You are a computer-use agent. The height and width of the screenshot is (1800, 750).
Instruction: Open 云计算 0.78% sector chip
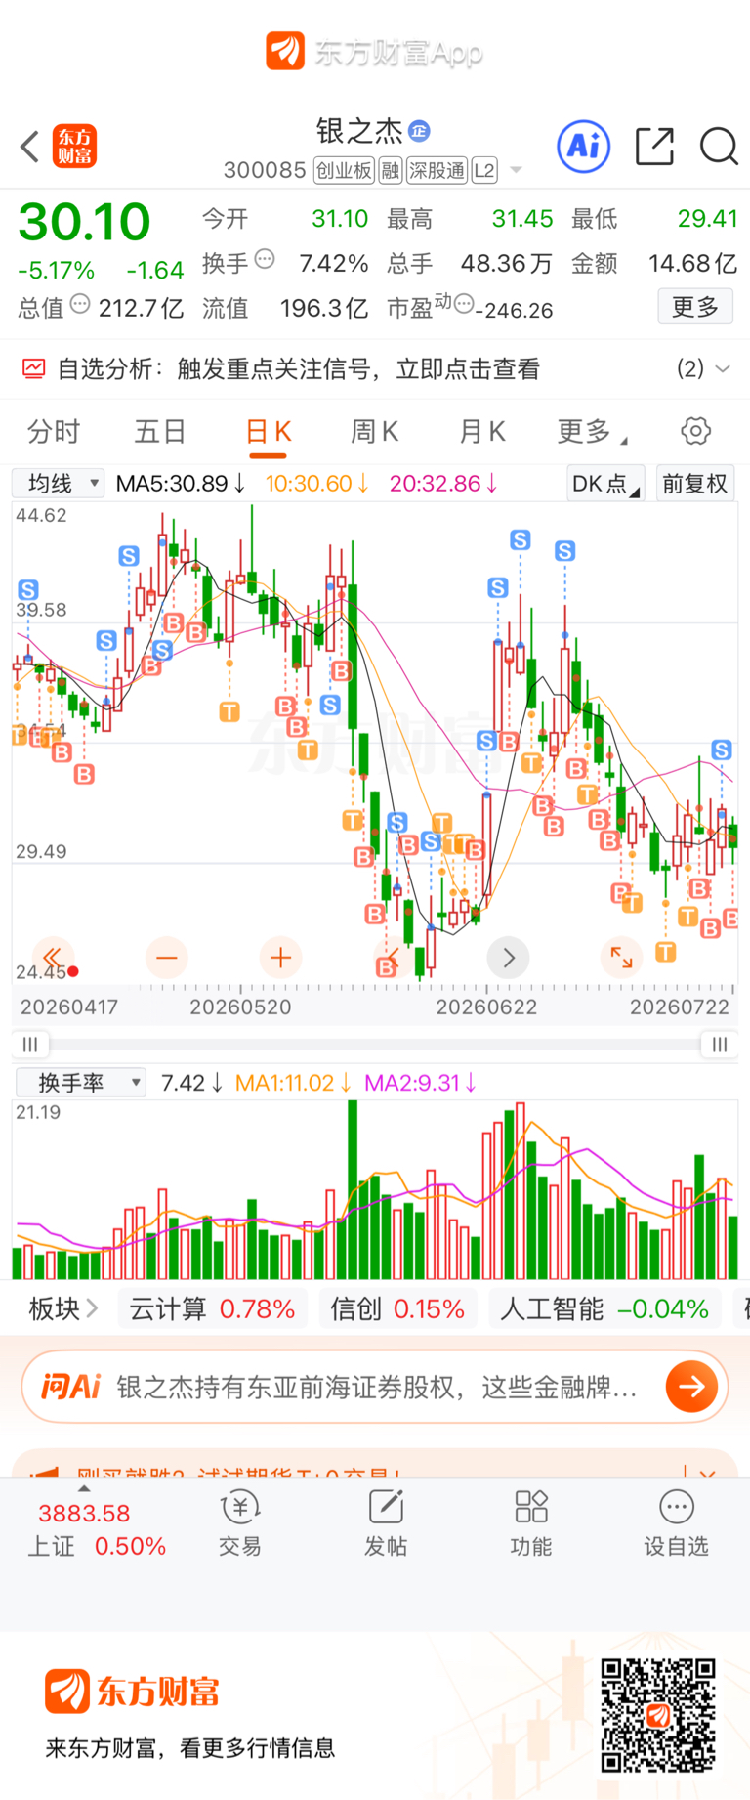[212, 1308]
